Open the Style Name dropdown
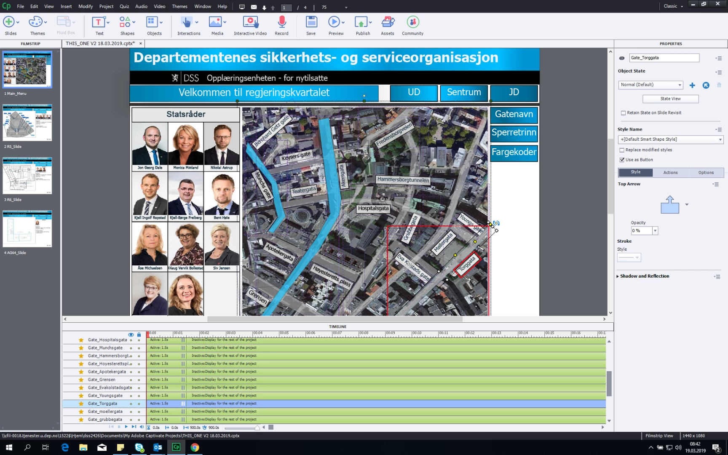Screen dimensions: 728x455 [671, 139]
